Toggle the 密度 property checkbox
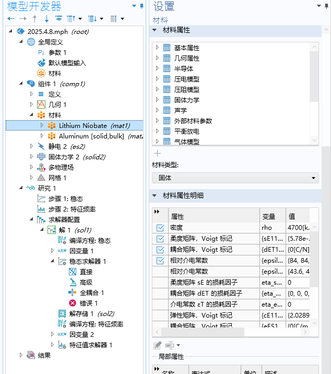 pos(160,228)
